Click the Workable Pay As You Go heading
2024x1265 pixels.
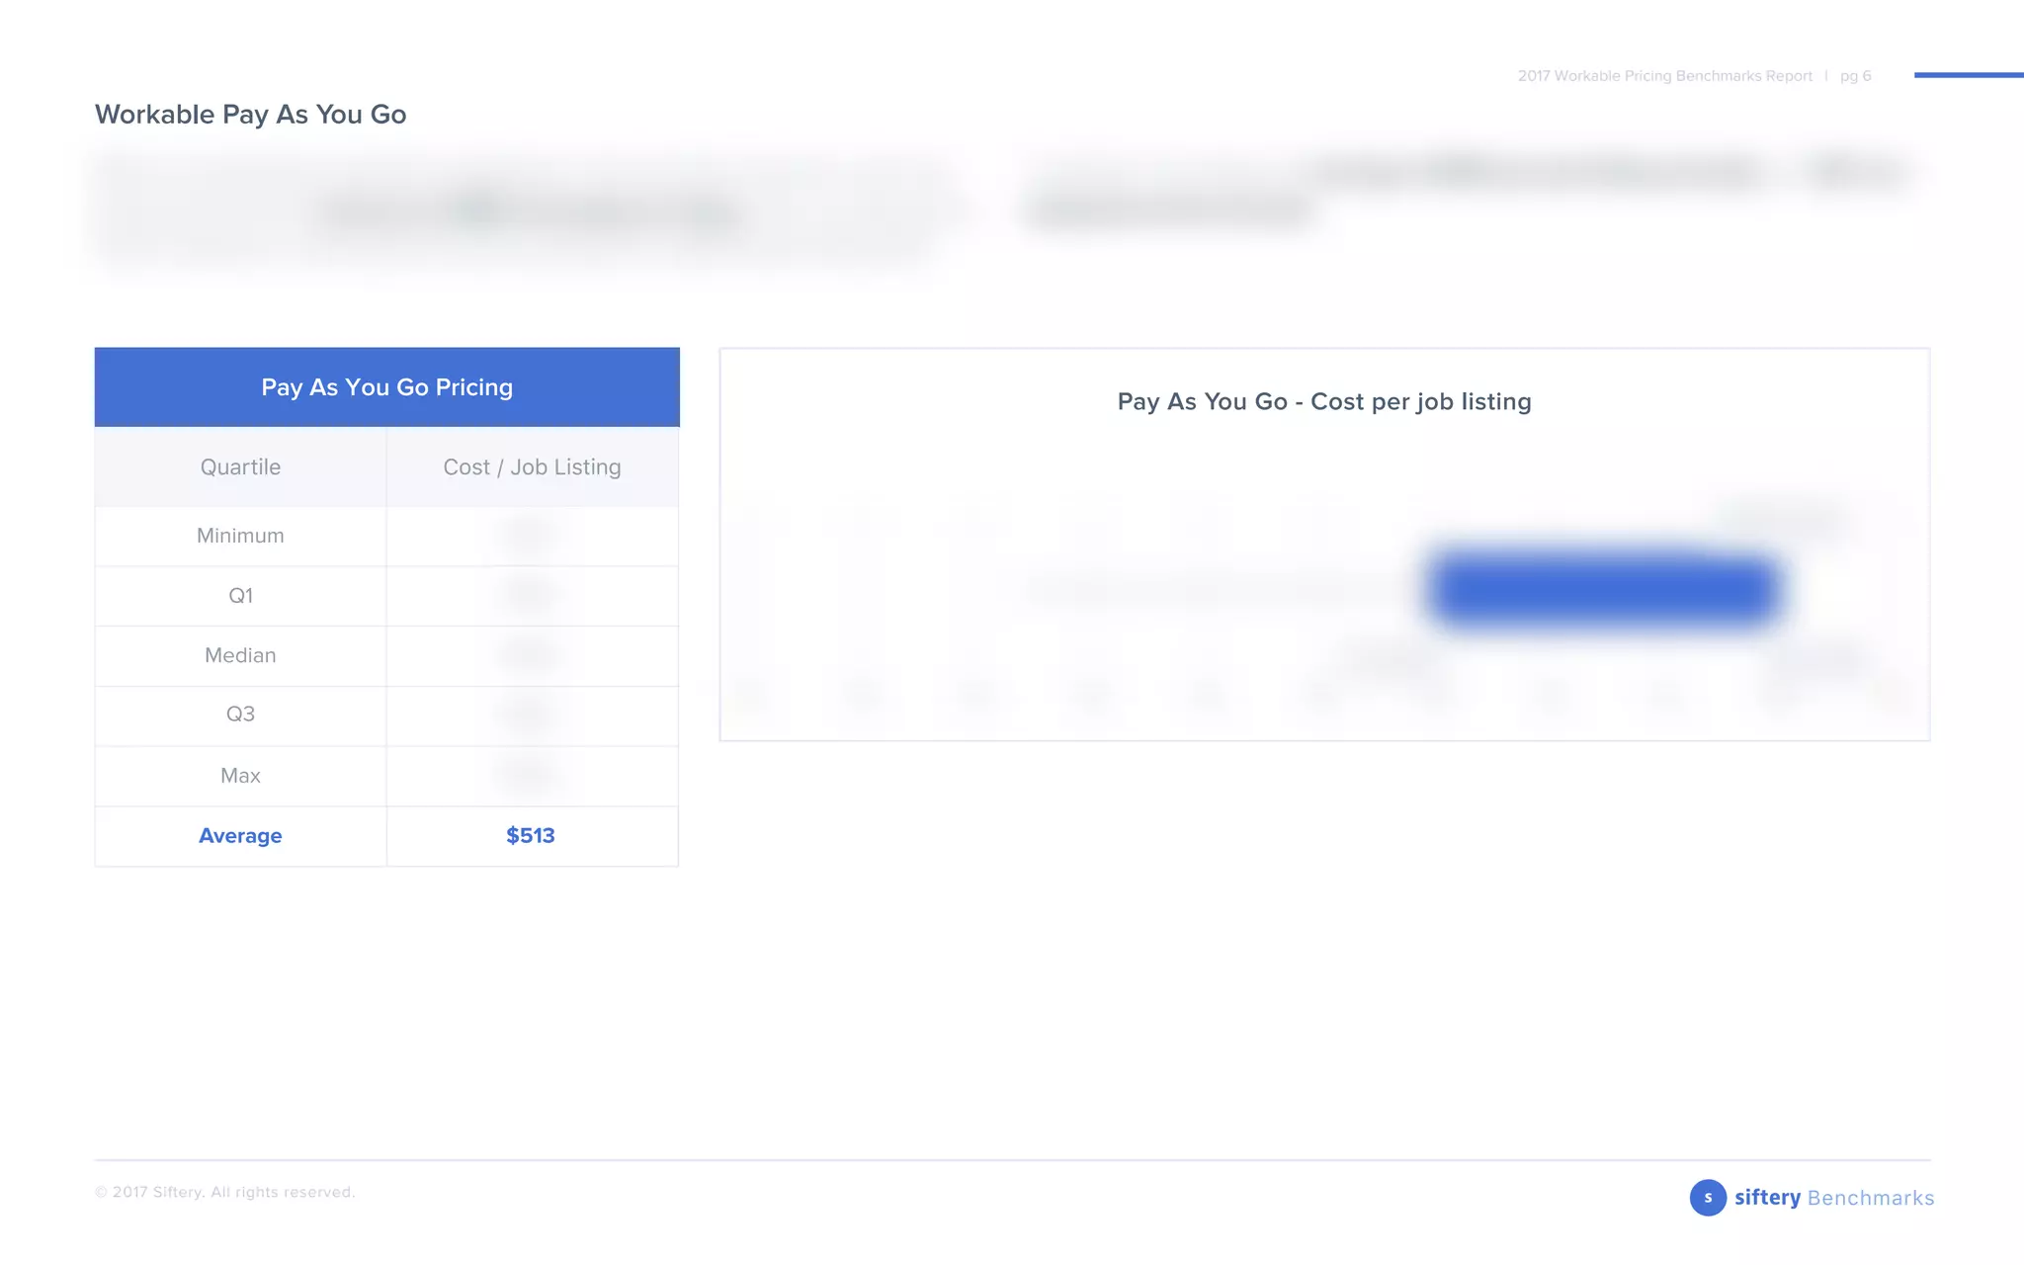tap(250, 115)
